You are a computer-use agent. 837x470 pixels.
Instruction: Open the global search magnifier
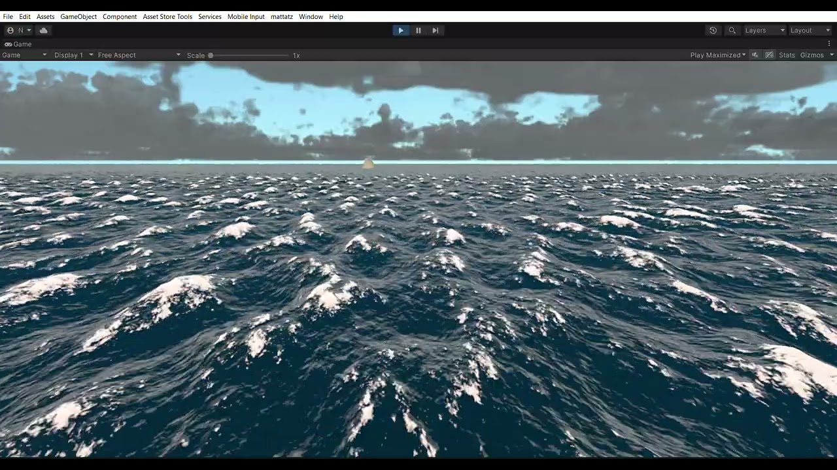732,31
